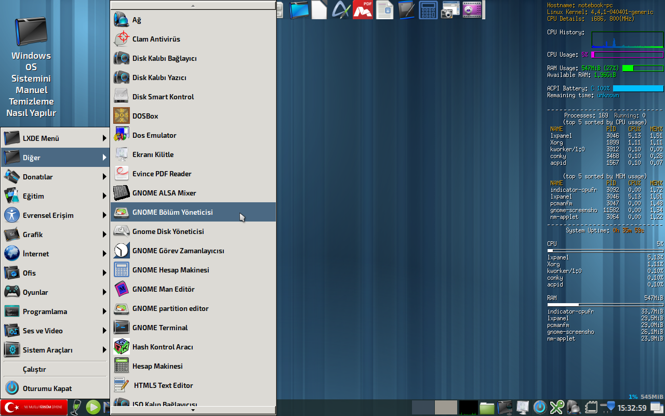Click the GNOME Man Editör icon
This screenshot has width=665, height=416.
pos(122,289)
